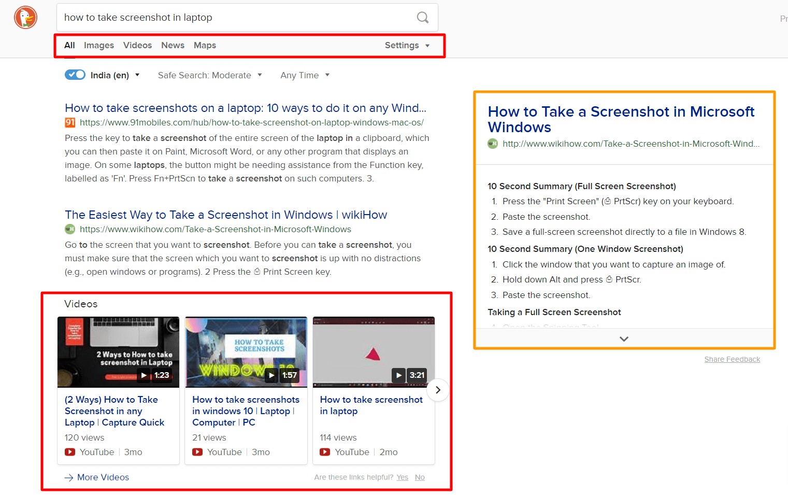Click the '114 views' text
The width and height of the screenshot is (788, 495).
(x=338, y=437)
